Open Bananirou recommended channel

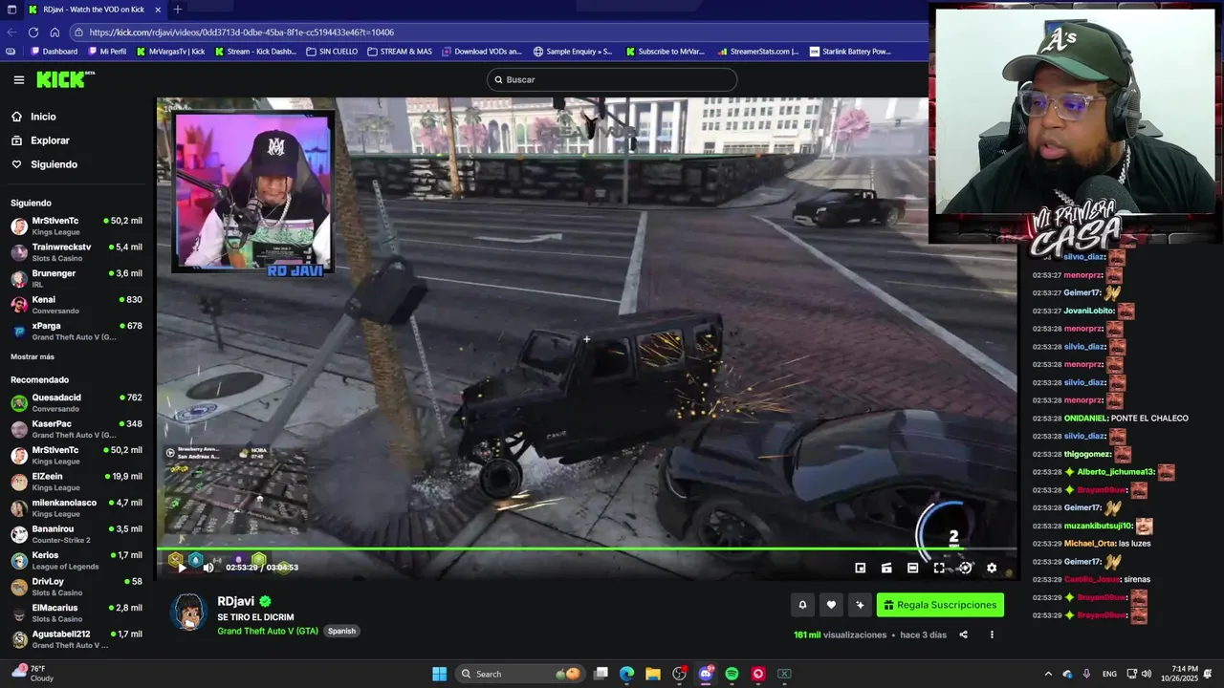click(x=76, y=534)
